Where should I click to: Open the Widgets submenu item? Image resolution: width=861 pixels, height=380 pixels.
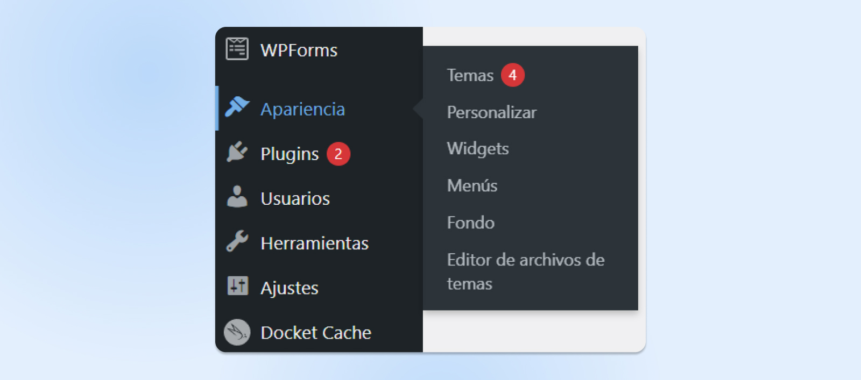pyautogui.click(x=477, y=149)
